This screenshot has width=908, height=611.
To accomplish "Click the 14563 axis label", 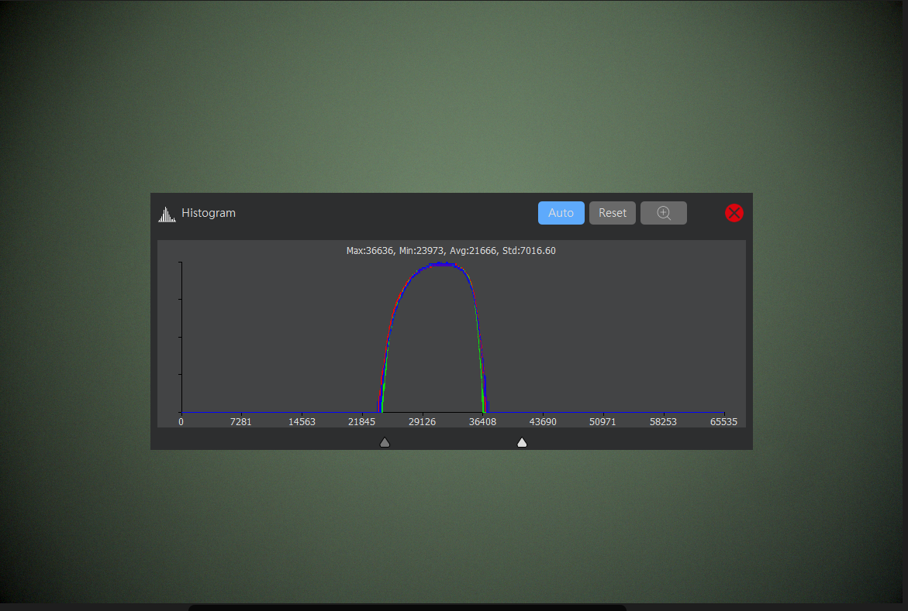I will [302, 422].
